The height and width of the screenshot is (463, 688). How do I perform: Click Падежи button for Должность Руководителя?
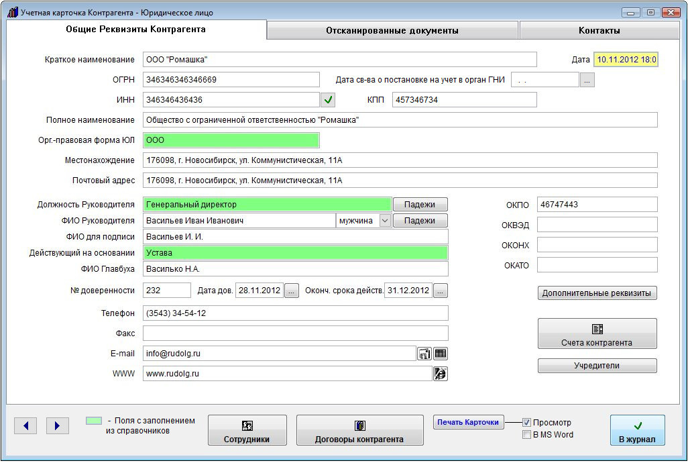pyautogui.click(x=420, y=205)
